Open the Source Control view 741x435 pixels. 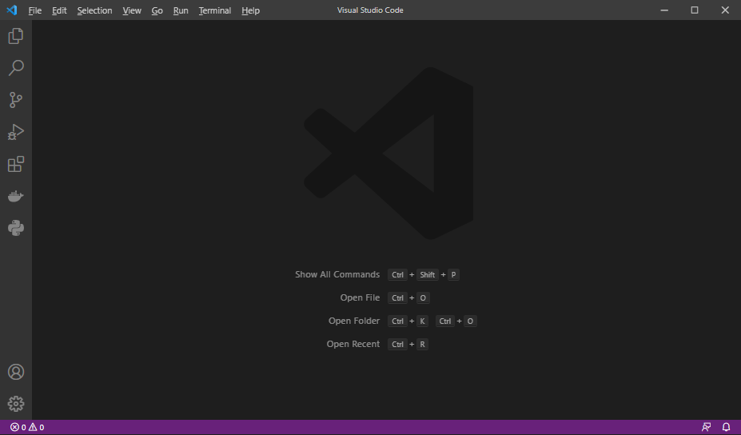(16, 100)
